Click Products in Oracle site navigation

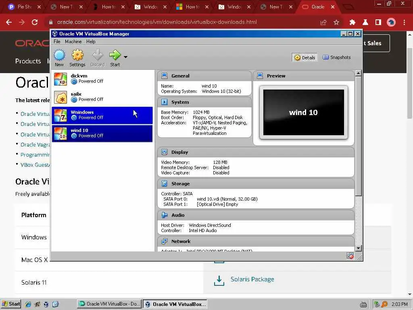pos(28,61)
